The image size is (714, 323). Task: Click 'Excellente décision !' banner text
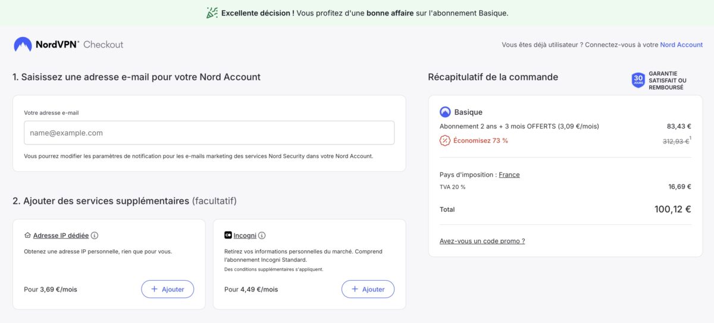click(x=258, y=12)
